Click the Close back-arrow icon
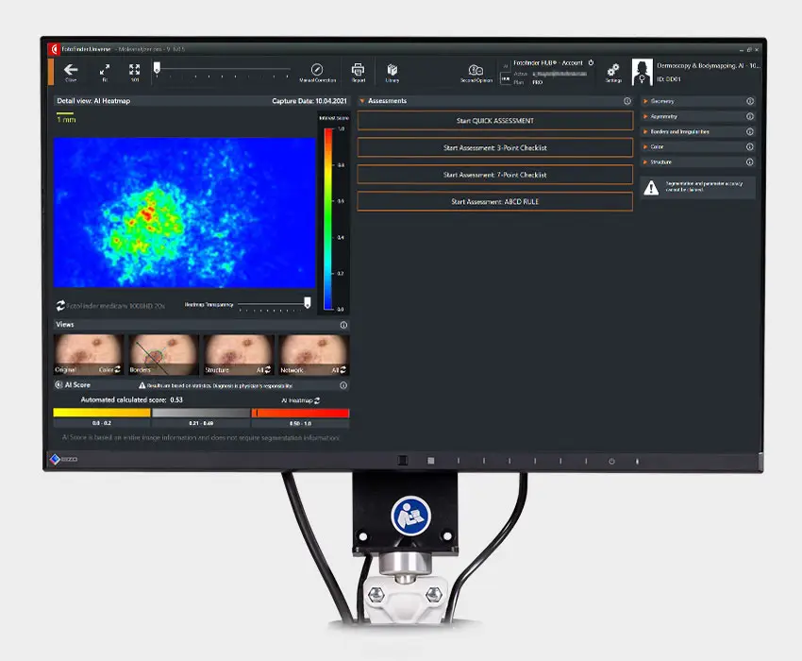The width and height of the screenshot is (802, 661). (71, 69)
